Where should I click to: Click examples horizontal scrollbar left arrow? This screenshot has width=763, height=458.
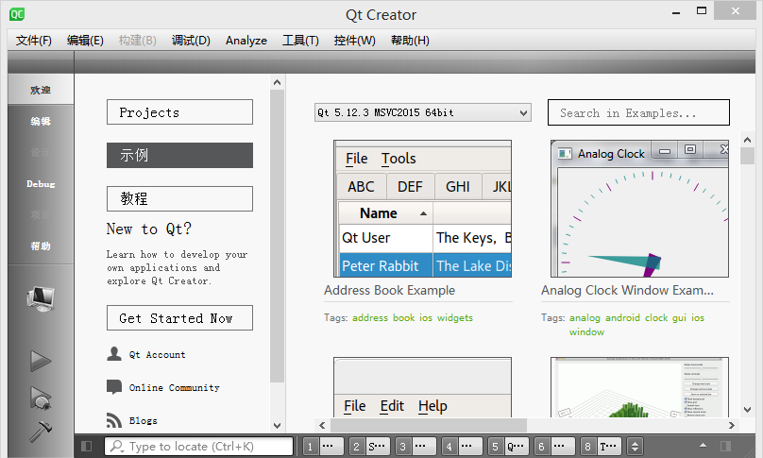[x=322, y=425]
